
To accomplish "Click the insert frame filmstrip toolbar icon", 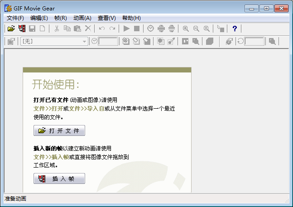I will click(x=22, y=29).
